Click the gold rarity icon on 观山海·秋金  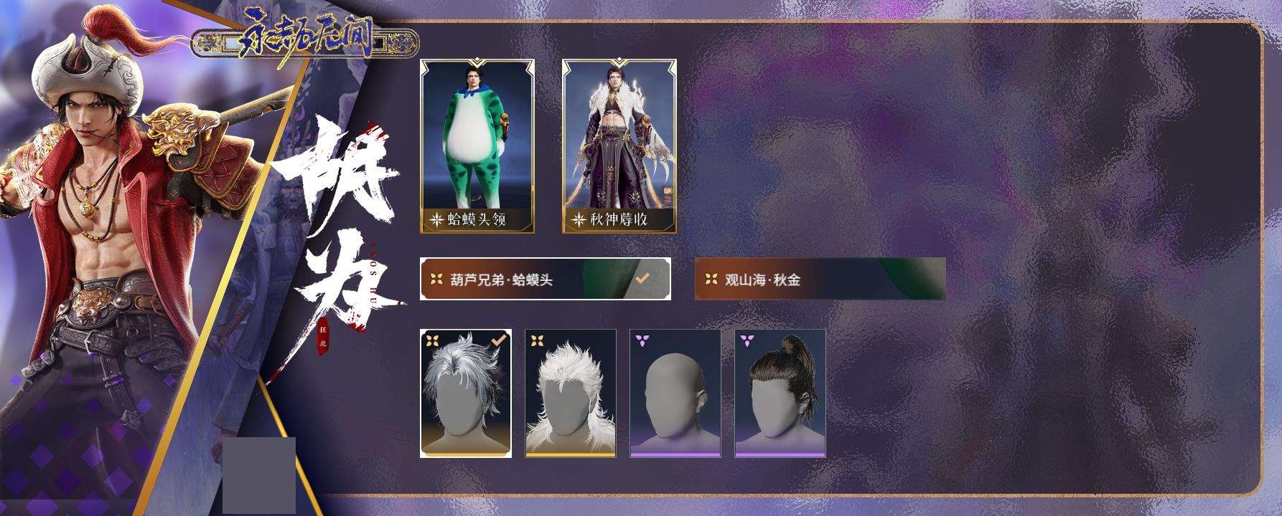click(x=711, y=279)
